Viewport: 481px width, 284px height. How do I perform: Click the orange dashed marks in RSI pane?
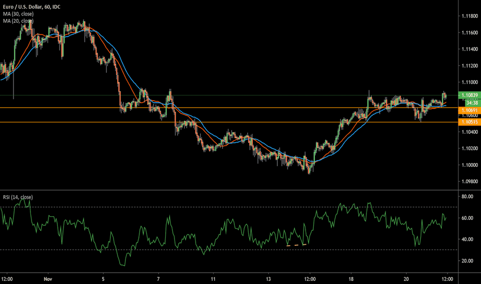click(297, 245)
